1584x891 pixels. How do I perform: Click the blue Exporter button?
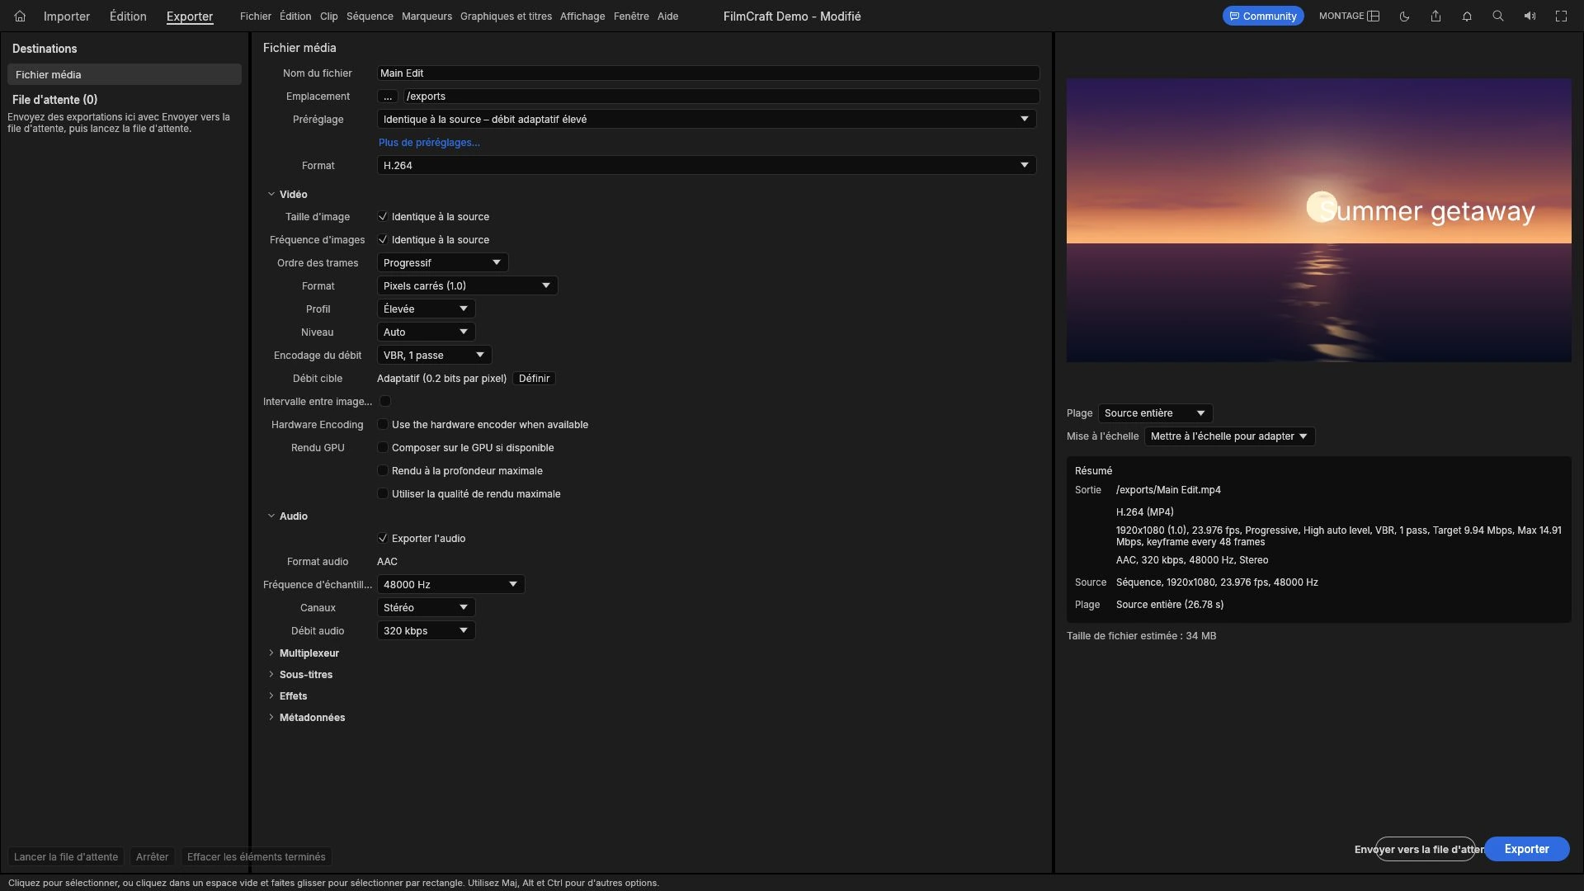tap(1527, 849)
